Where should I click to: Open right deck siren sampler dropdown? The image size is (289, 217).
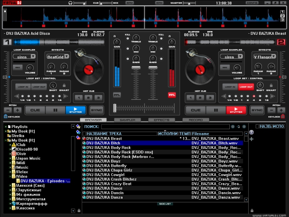pyautogui.click(x=240, y=56)
